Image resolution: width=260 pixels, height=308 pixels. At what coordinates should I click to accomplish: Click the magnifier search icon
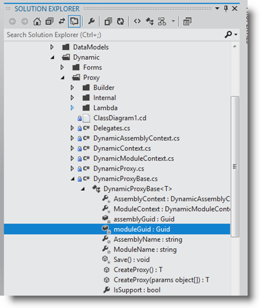tap(228, 34)
